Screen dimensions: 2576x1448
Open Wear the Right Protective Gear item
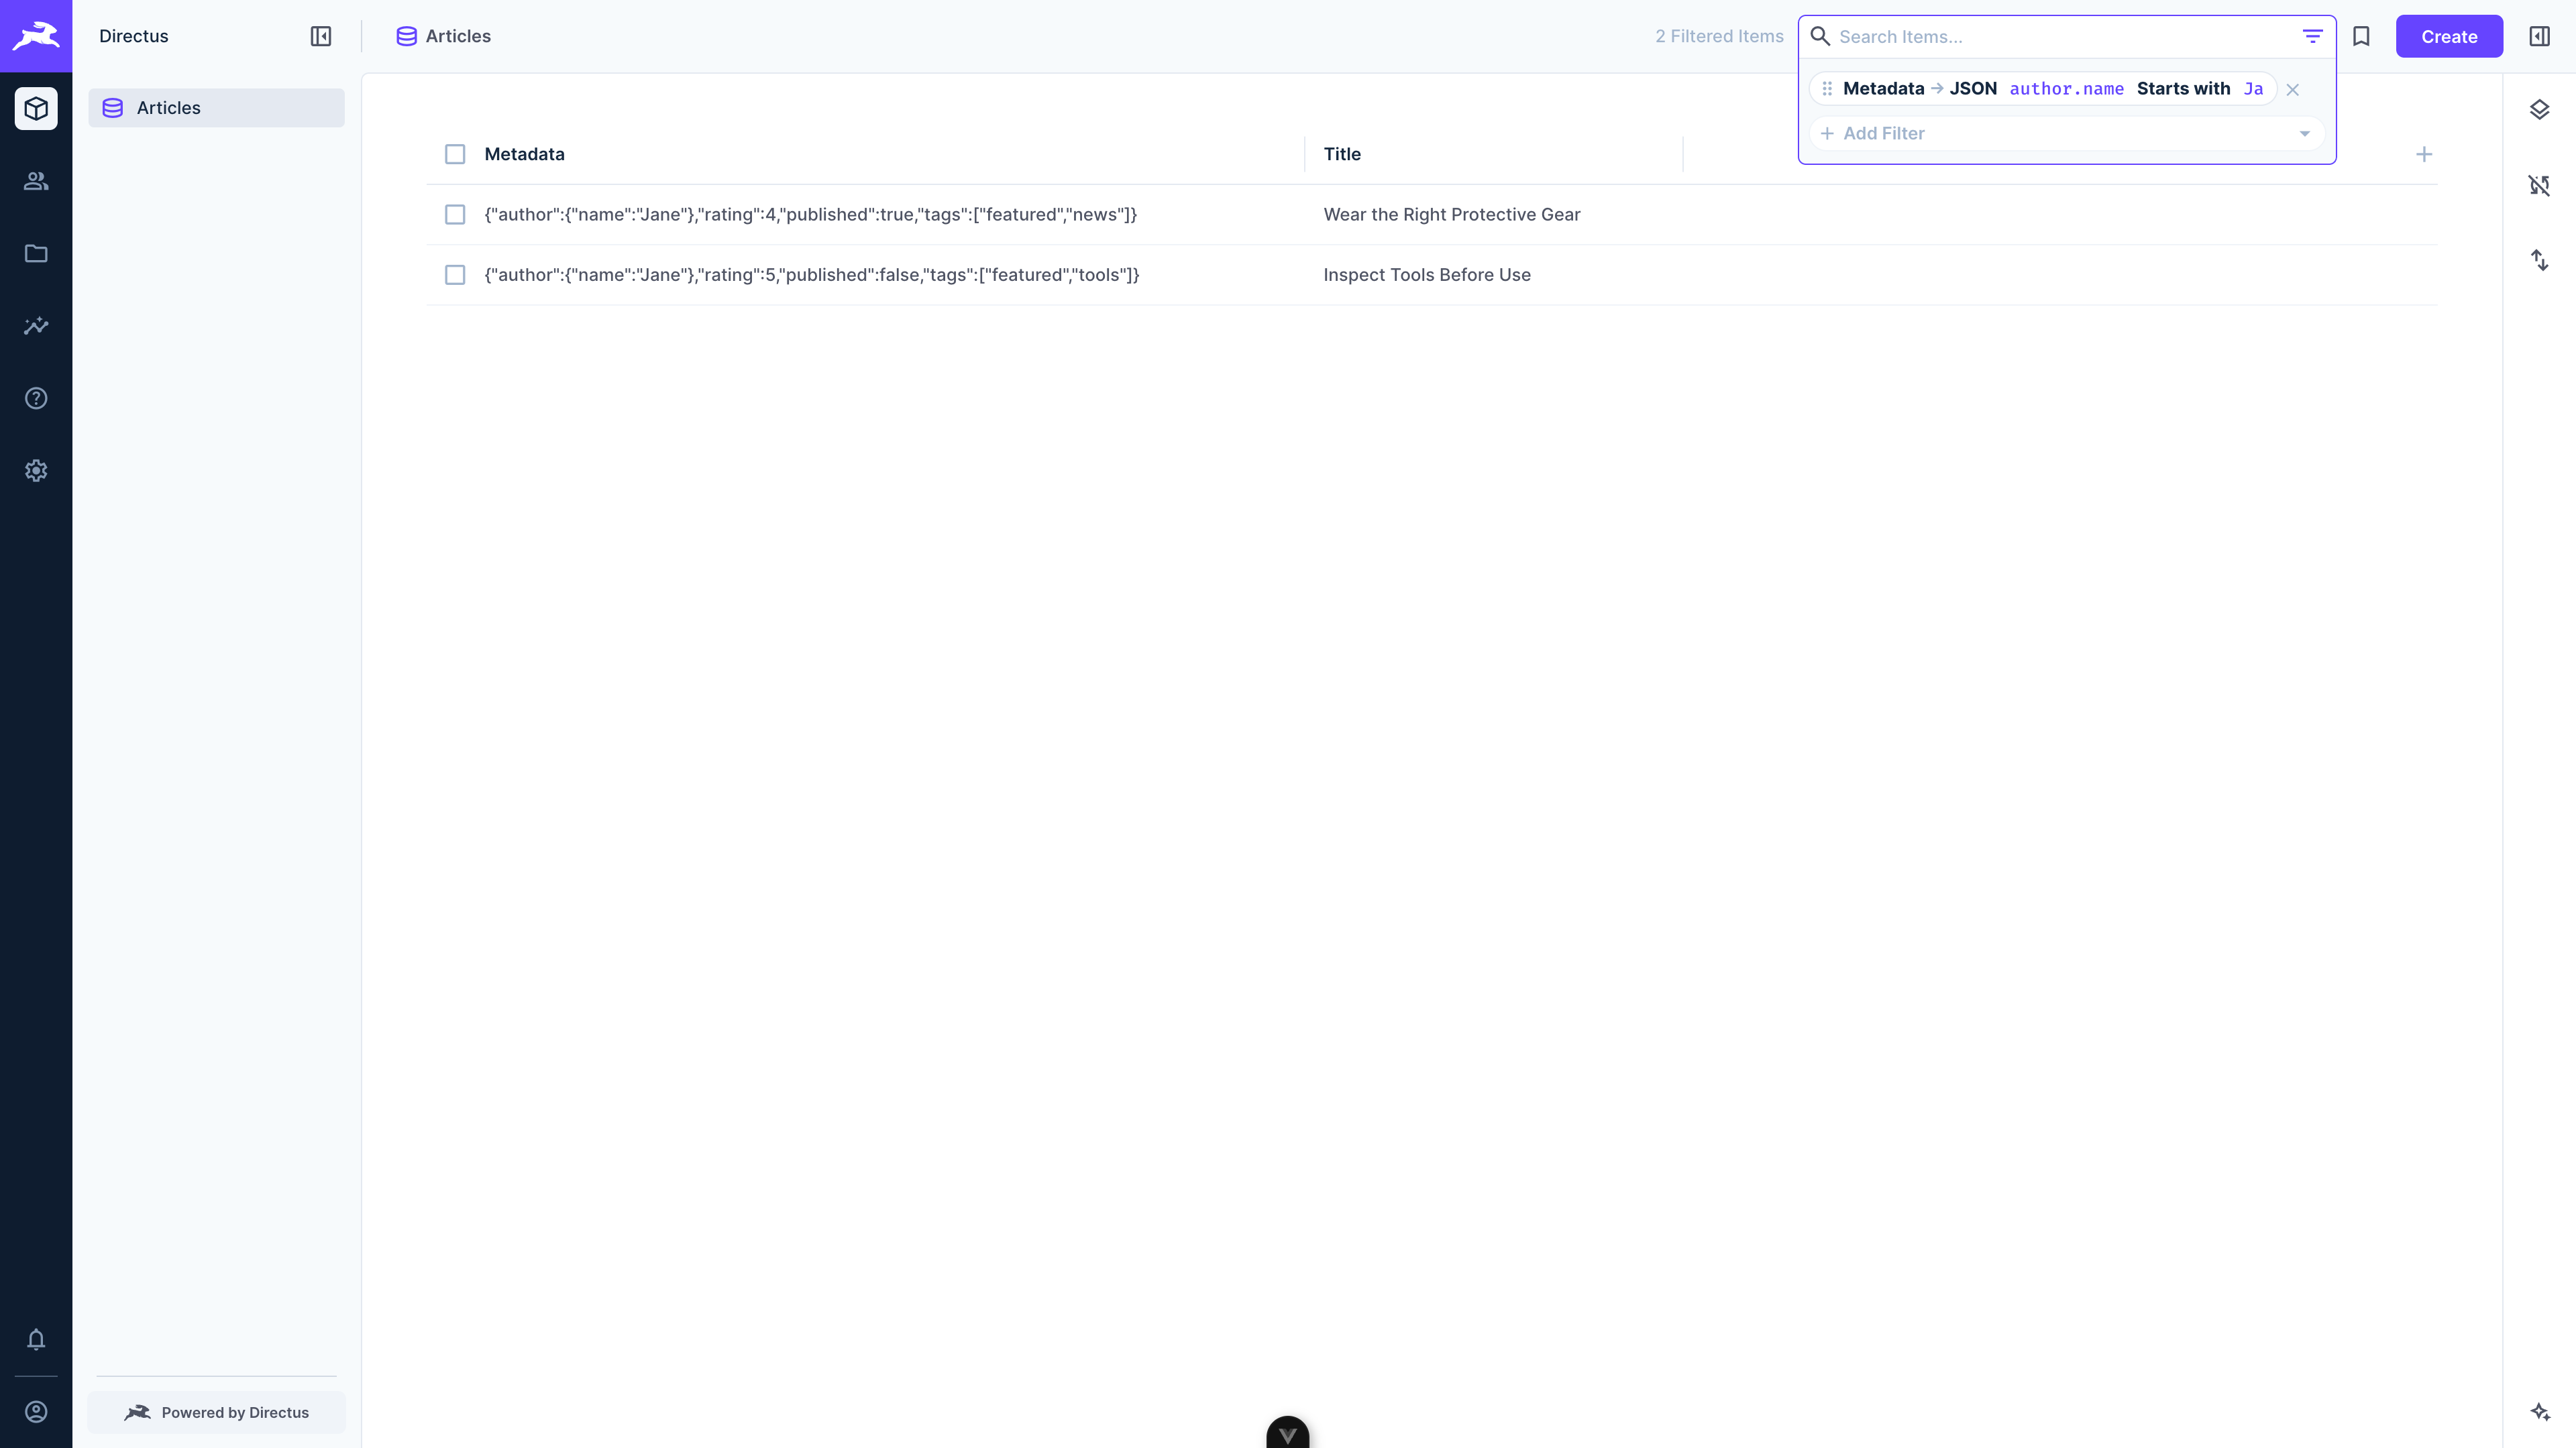point(1451,215)
